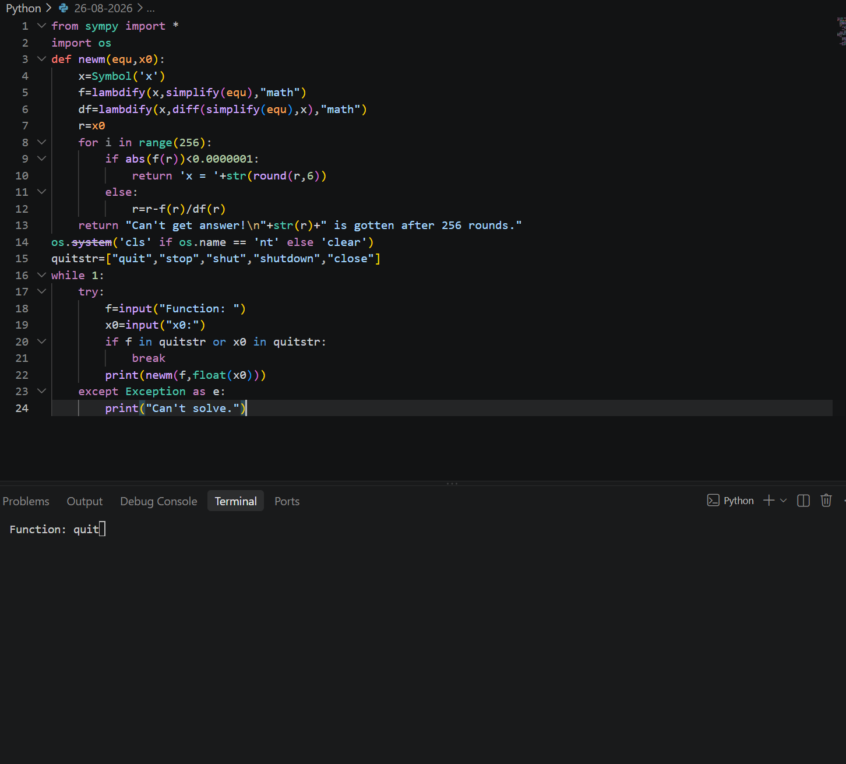The width and height of the screenshot is (846, 764).
Task: Collapse the if block at line 20
Action: tap(41, 341)
